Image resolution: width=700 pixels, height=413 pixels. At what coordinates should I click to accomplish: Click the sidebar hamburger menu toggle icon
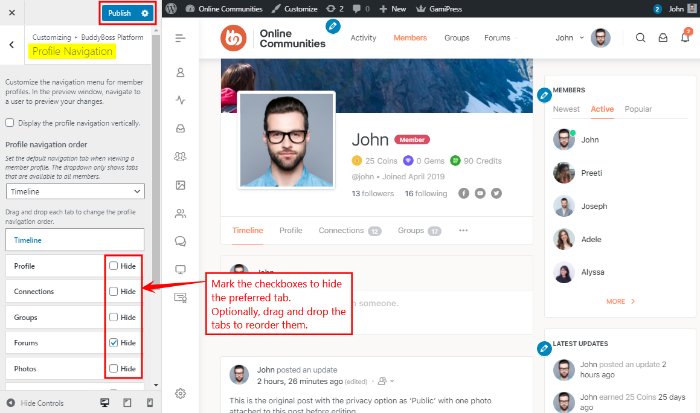[180, 39]
